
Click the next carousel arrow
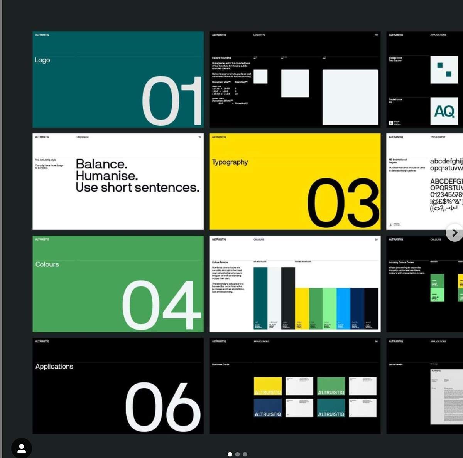click(455, 233)
